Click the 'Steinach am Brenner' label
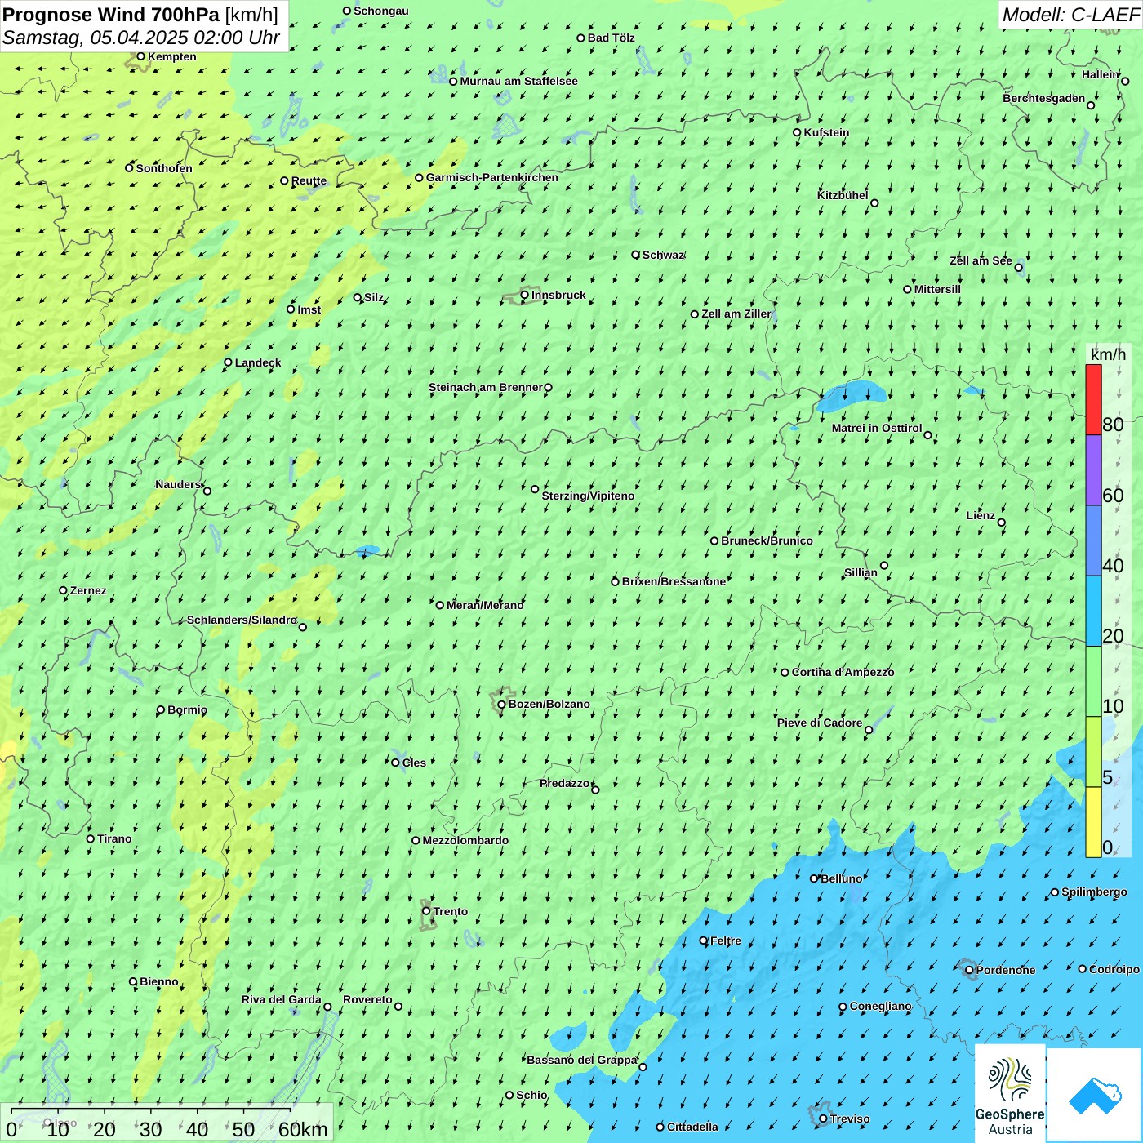 tap(485, 387)
